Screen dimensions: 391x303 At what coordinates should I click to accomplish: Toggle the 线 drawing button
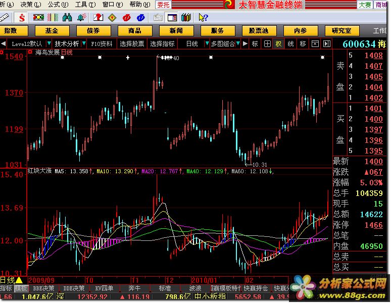click(290, 44)
